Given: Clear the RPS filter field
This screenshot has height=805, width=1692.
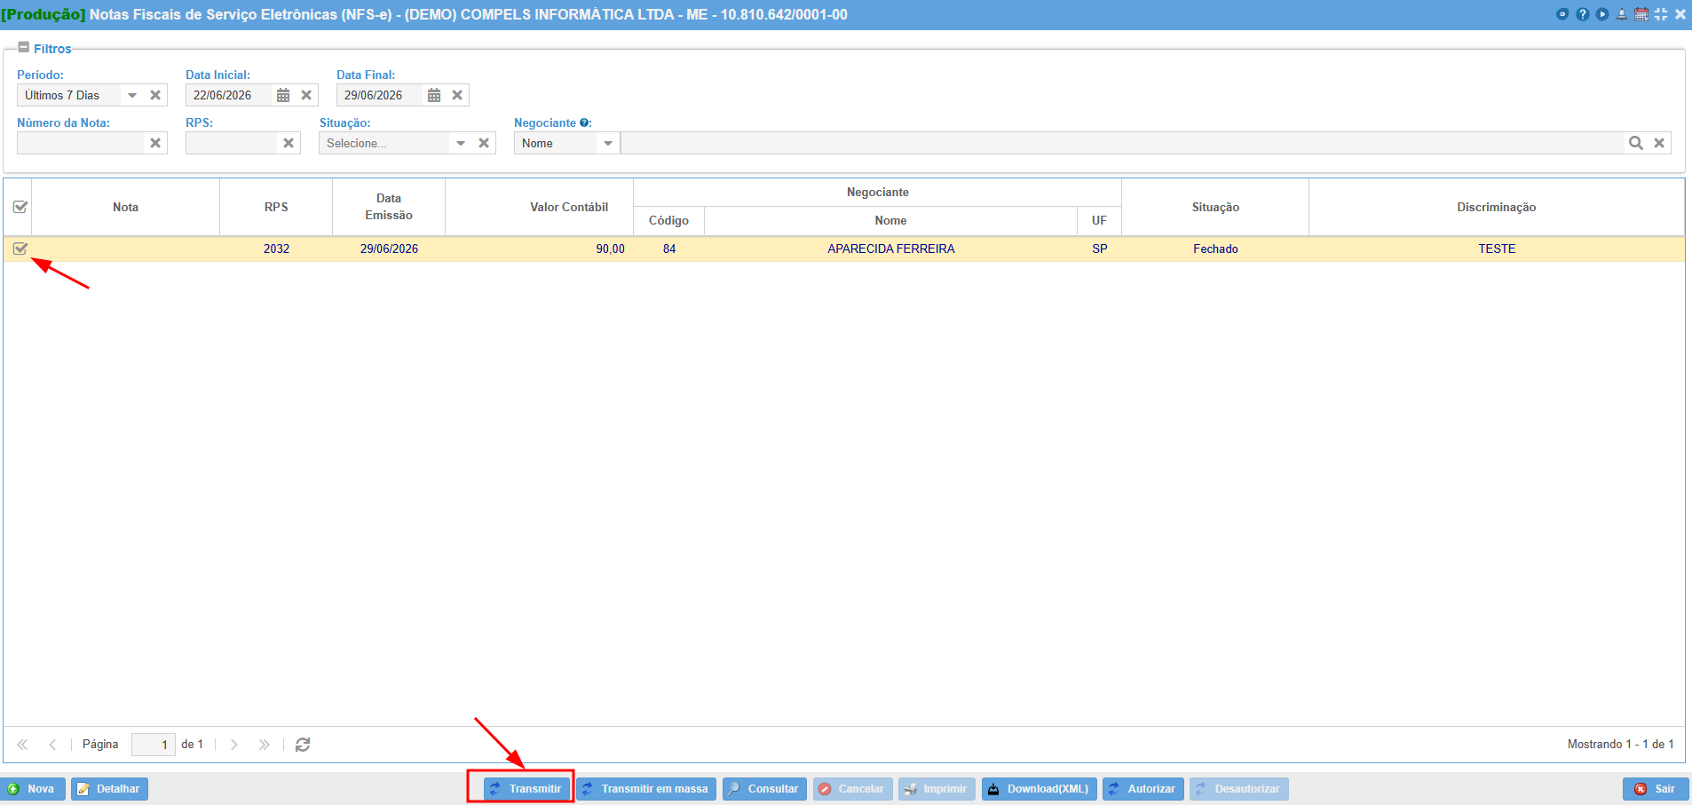Looking at the screenshot, I should tap(289, 143).
